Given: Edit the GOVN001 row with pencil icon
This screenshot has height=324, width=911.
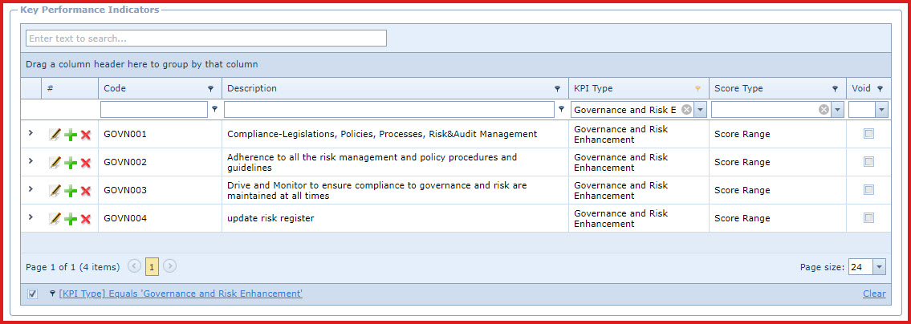Looking at the screenshot, I should tap(55, 135).
